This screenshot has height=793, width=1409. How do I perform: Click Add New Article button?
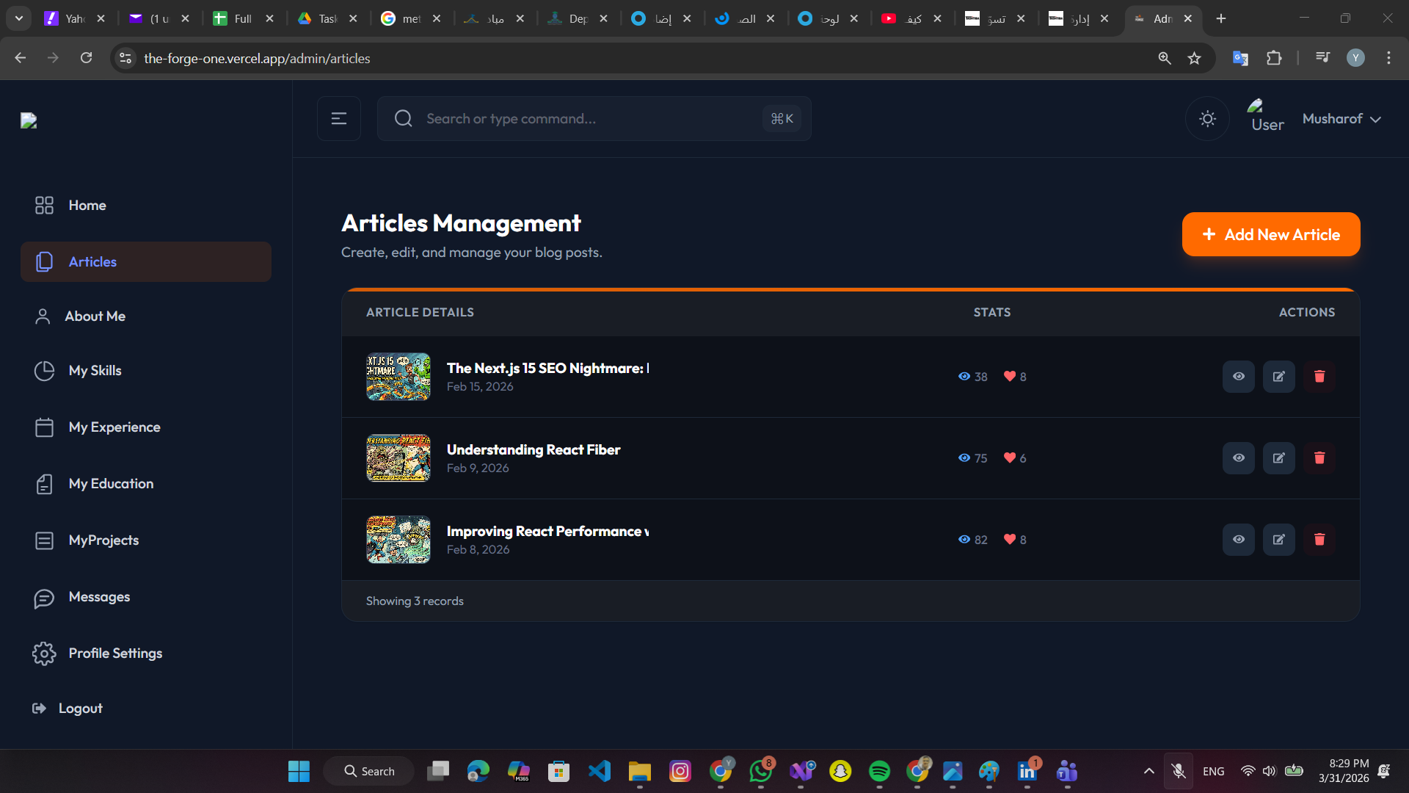(x=1270, y=235)
